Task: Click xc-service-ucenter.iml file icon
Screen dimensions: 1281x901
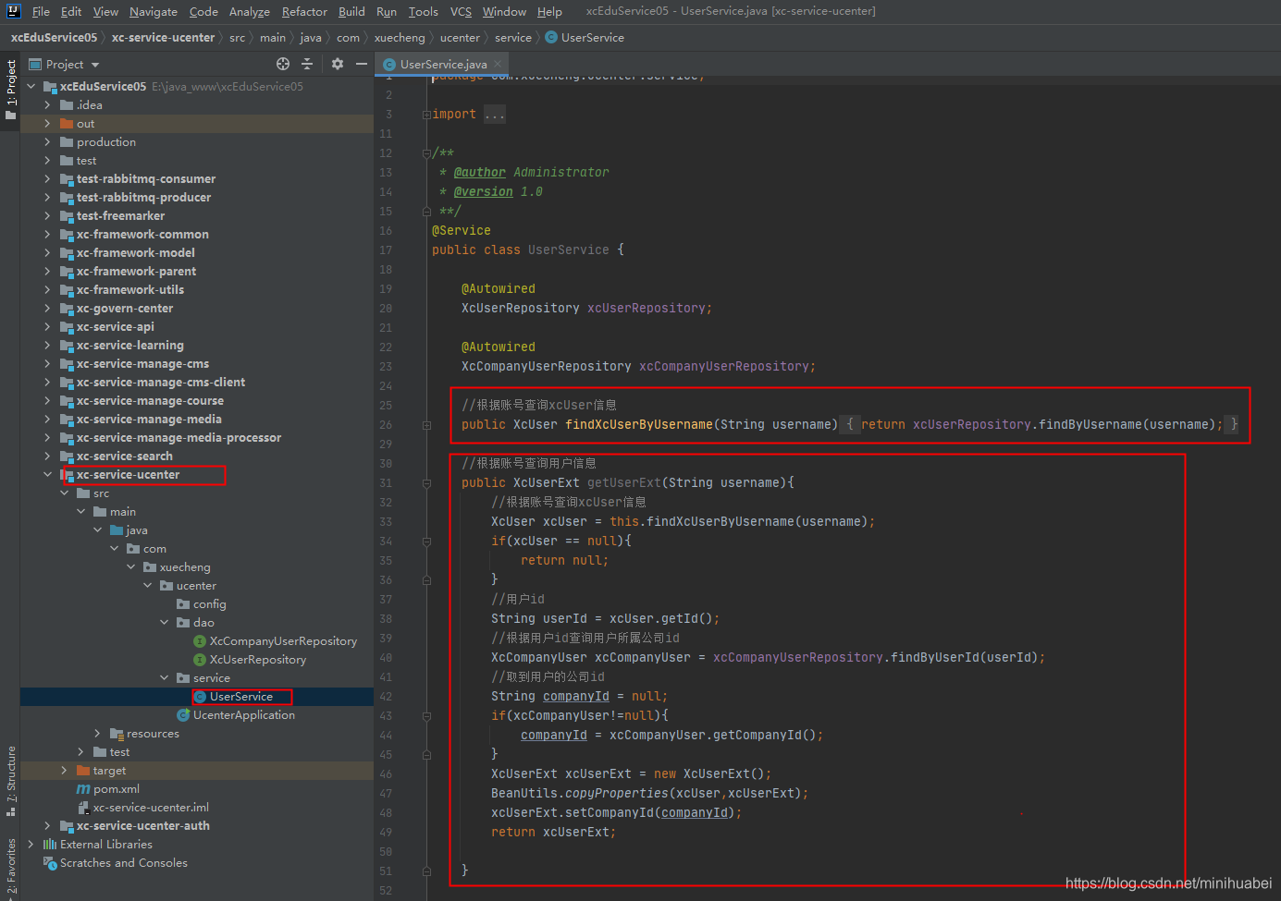Action: click(x=83, y=807)
